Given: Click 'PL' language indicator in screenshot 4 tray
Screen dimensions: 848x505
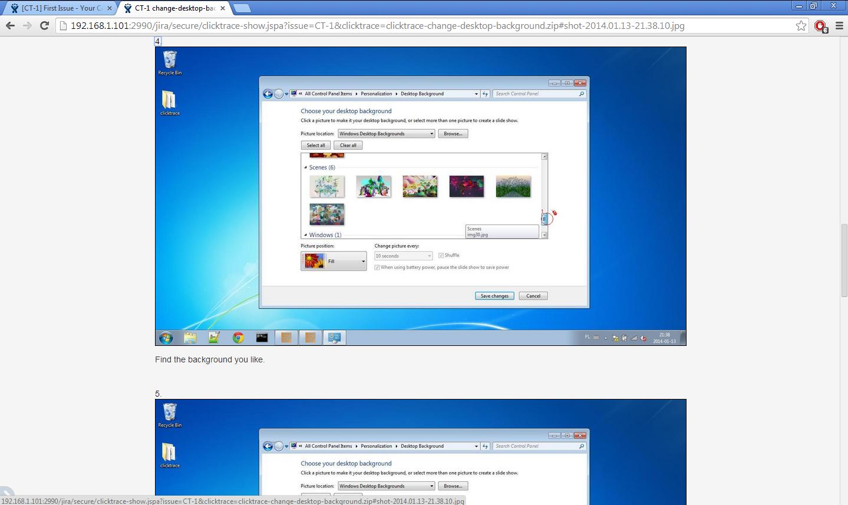Looking at the screenshot, I should (588, 337).
